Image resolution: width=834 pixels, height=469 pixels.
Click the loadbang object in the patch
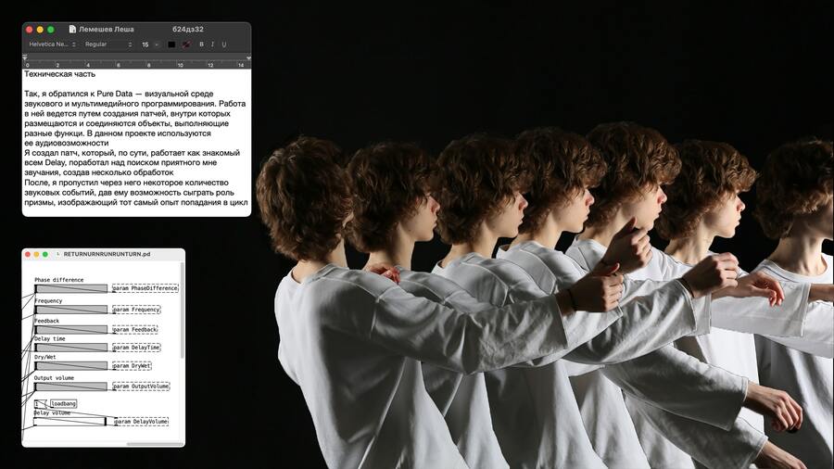coord(63,404)
